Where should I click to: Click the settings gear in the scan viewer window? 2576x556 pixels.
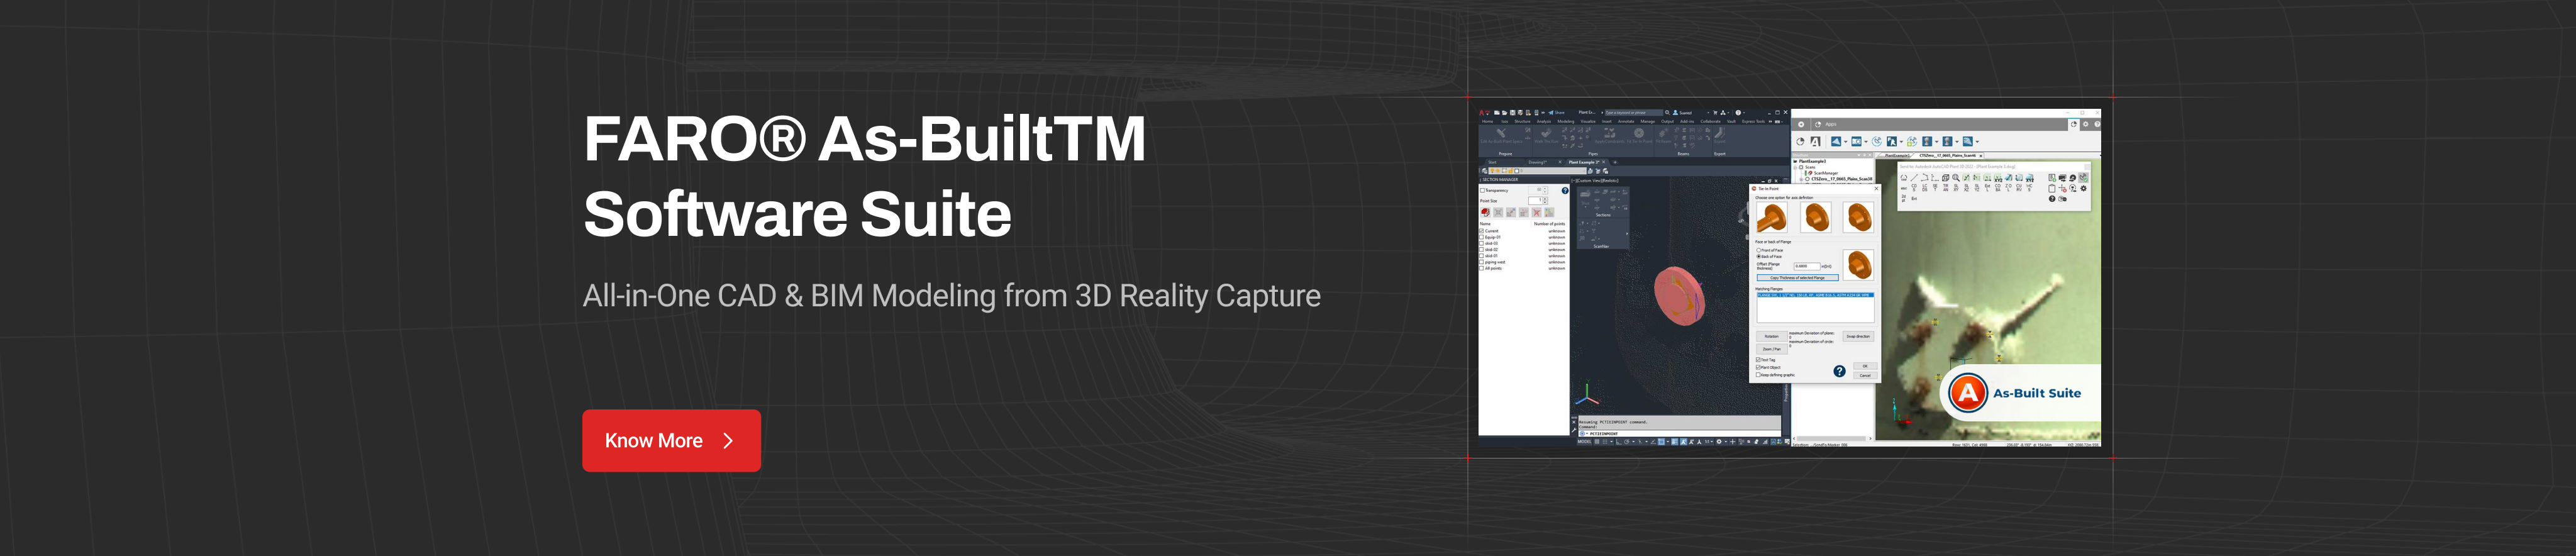(x=2085, y=124)
